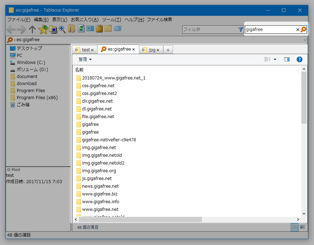Image resolution: width=314 pixels, height=245 pixels.
Task: Refresh the view with green arrows icon
Action: pyautogui.click(x=81, y=28)
